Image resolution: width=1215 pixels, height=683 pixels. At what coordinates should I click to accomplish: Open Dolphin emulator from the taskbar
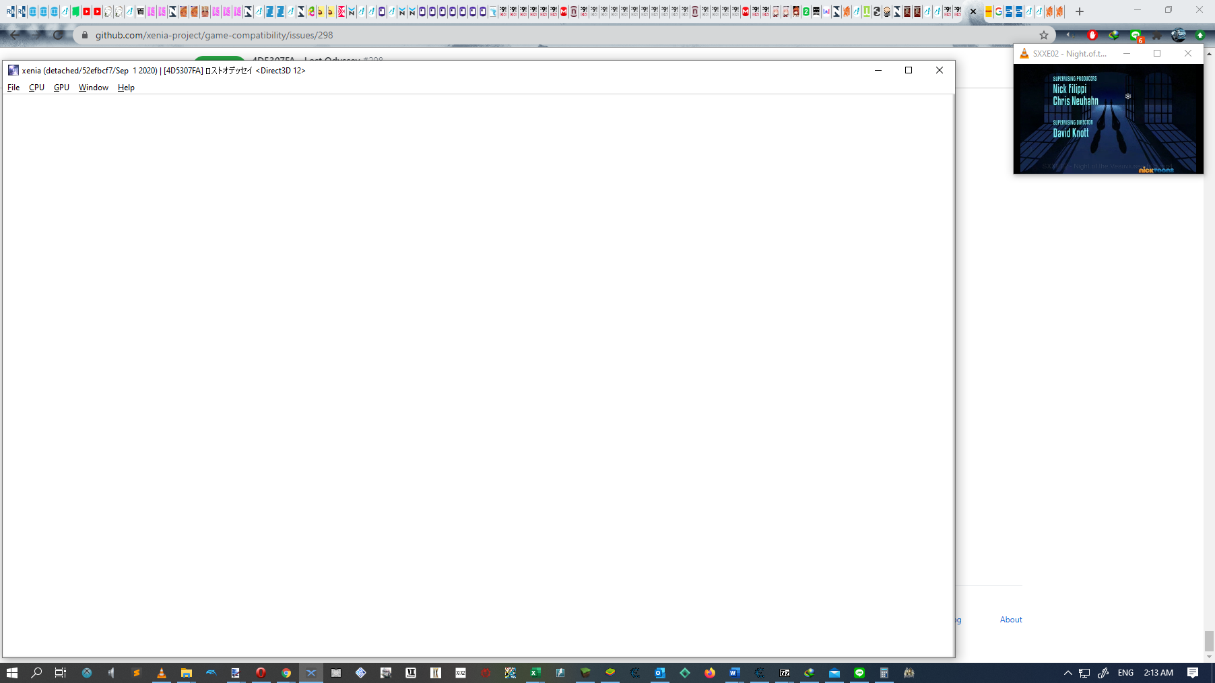(x=211, y=673)
